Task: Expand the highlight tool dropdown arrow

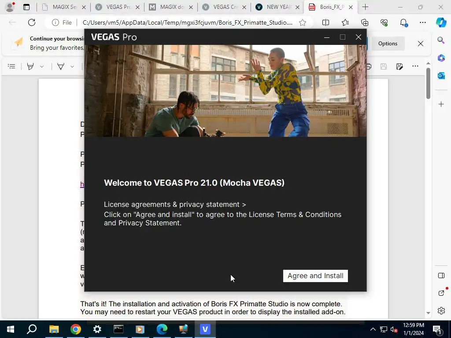Action: click(x=42, y=67)
